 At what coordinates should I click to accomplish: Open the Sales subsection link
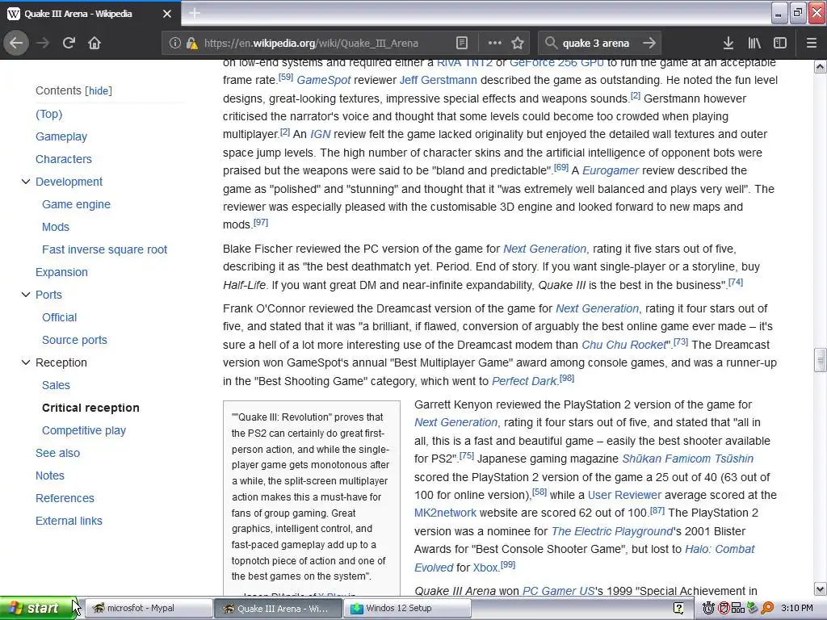pyautogui.click(x=56, y=385)
